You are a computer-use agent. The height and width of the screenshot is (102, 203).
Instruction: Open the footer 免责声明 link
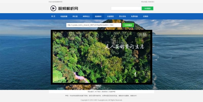[112, 92]
